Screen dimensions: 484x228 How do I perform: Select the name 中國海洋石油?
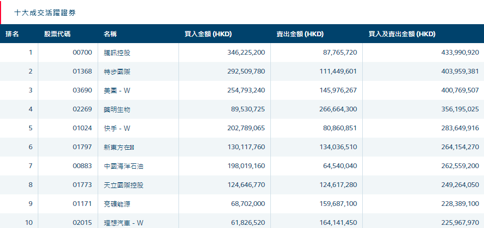tap(124, 166)
